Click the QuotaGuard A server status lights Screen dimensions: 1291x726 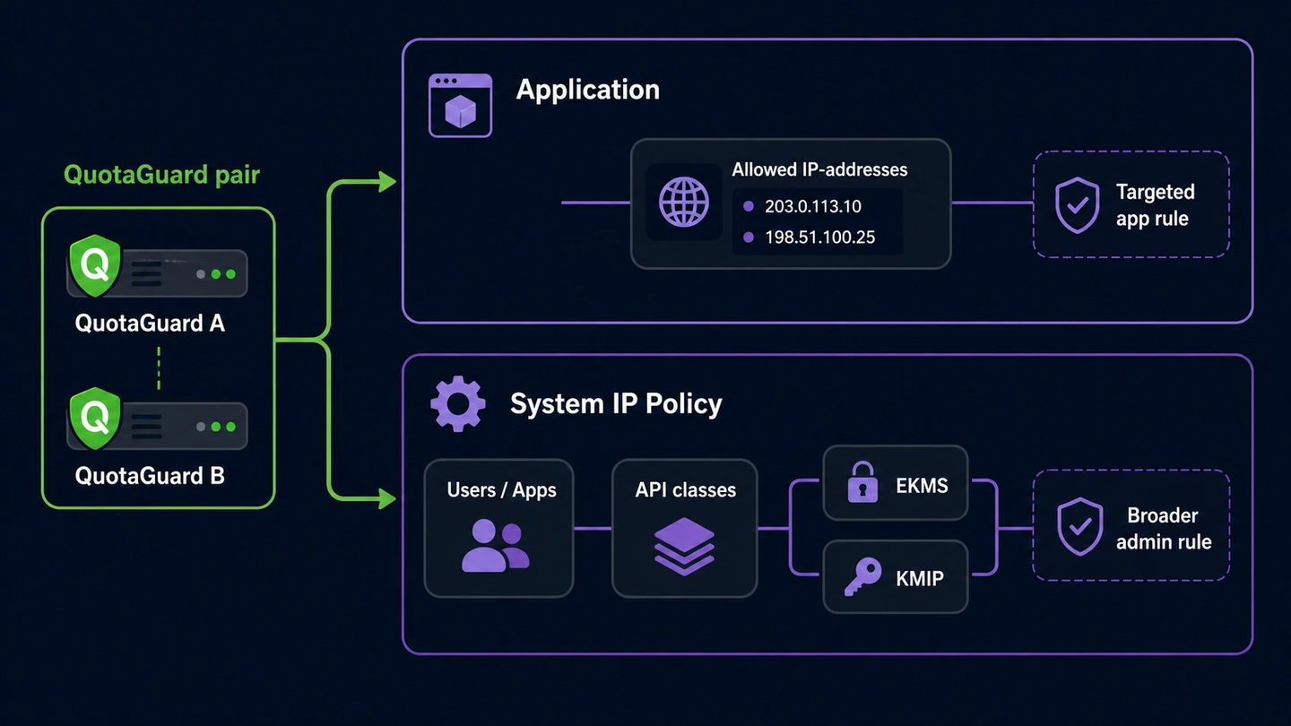(x=216, y=274)
